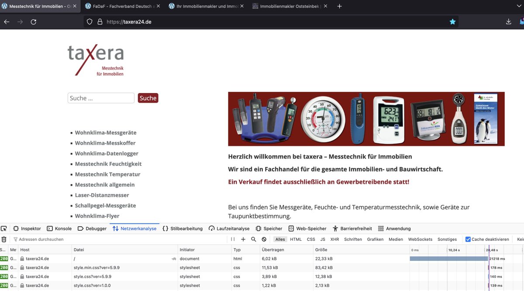Filter requests by Medien
This screenshot has height=291, width=524.
coord(396,239)
